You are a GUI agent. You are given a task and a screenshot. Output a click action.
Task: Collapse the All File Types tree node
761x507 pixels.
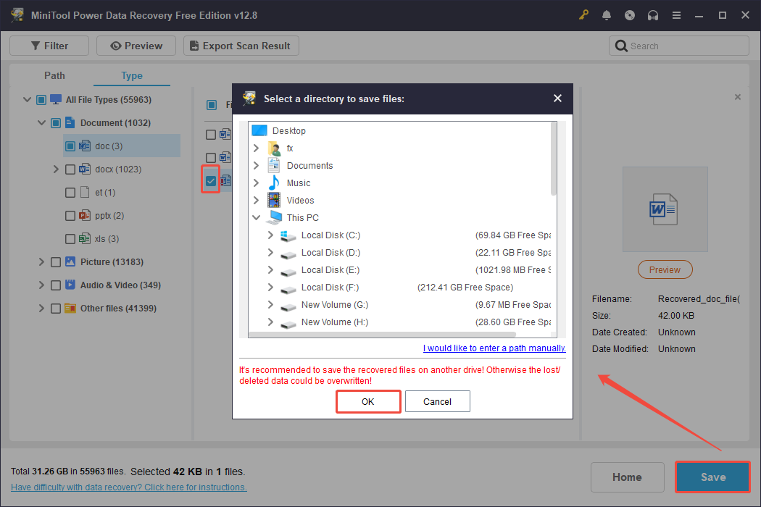[x=28, y=99]
